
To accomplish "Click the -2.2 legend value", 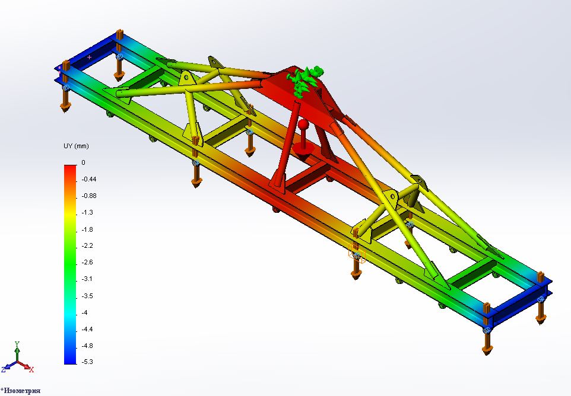I will point(87,245).
